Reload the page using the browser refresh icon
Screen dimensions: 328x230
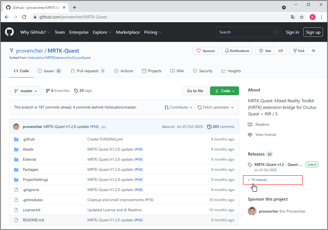coord(24,17)
